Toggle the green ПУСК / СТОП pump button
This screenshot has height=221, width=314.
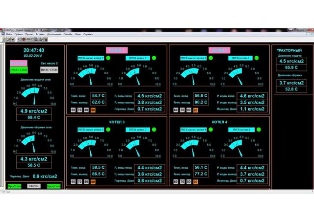[19, 70]
